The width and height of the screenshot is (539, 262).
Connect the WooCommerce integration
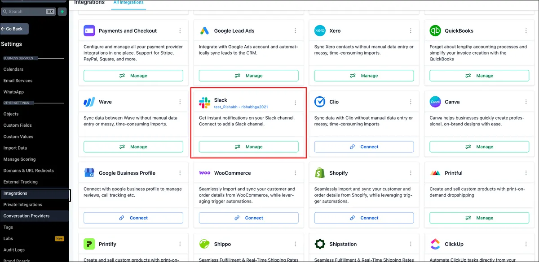pyautogui.click(x=249, y=218)
